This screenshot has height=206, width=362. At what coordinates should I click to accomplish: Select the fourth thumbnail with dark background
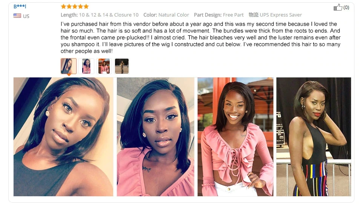pyautogui.click(x=122, y=66)
